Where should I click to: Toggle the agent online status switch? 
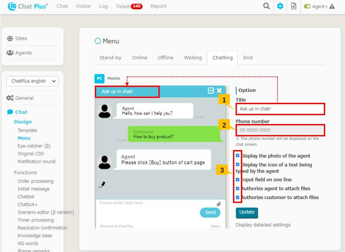pyautogui.click(x=307, y=6)
